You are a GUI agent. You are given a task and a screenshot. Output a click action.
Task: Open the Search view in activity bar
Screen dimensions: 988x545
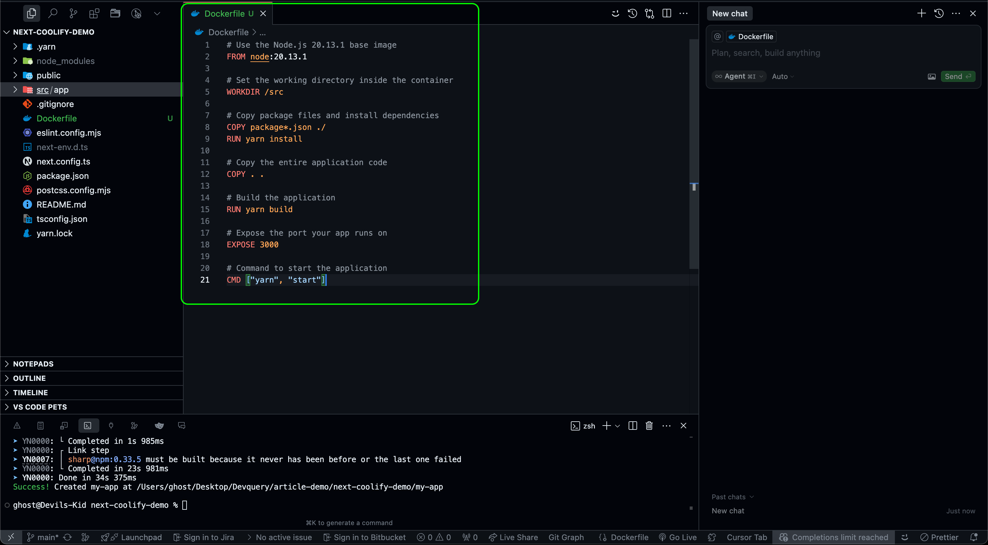pyautogui.click(x=53, y=13)
